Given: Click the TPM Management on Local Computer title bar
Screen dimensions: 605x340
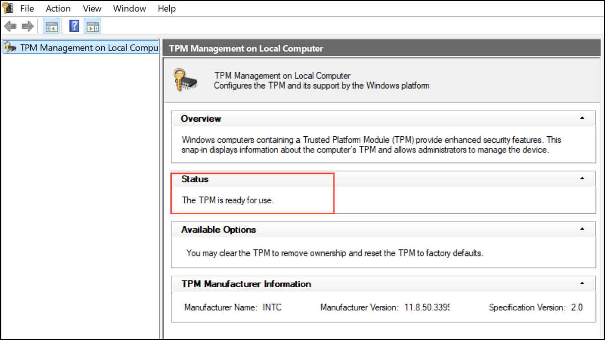Looking at the screenshot, I should tap(381, 49).
